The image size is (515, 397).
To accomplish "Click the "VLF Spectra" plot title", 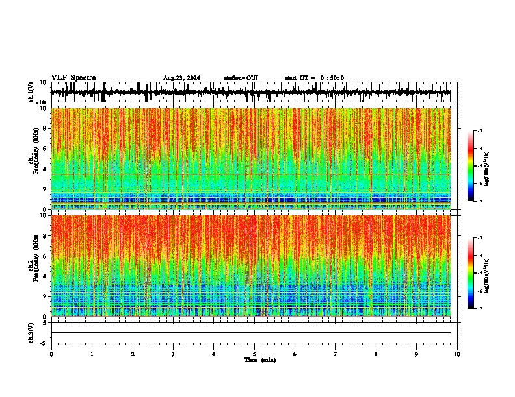I will point(73,78).
